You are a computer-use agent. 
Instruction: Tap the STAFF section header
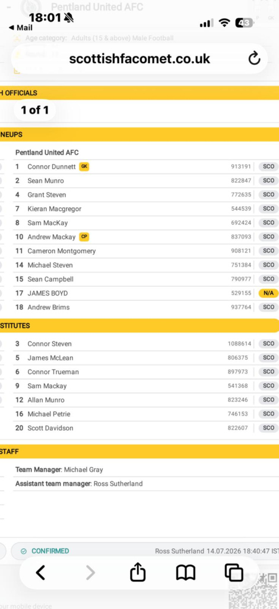click(139, 452)
